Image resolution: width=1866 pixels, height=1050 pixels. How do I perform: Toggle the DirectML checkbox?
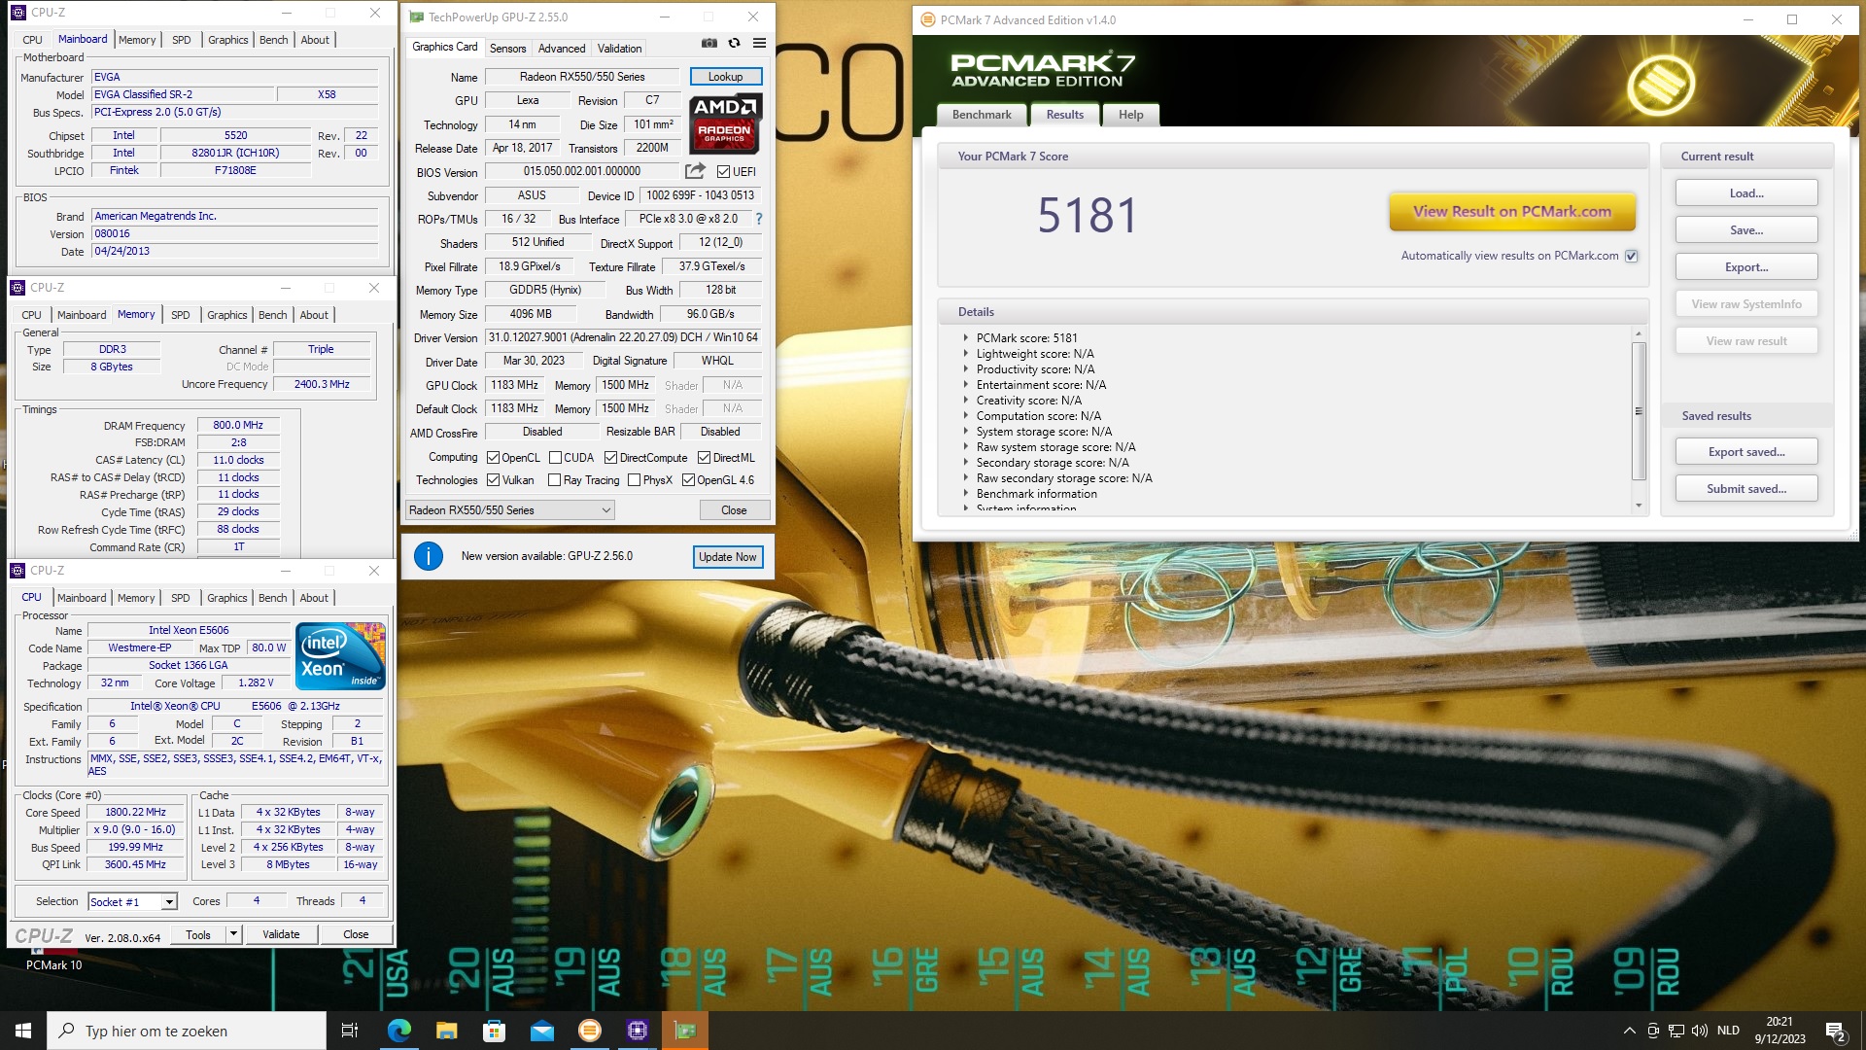705,458
